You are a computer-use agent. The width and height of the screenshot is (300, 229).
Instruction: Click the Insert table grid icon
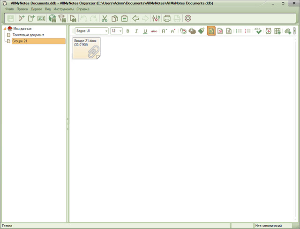(x=277, y=31)
